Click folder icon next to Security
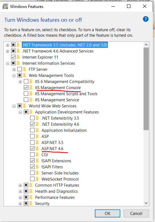Screen dimensions: 155x222 [x=31, y=203]
